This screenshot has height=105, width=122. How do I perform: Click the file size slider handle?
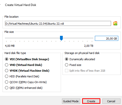[x=61, y=38]
